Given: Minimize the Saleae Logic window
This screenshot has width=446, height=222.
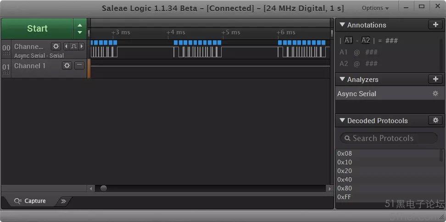Looking at the screenshot, I should pyautogui.click(x=406, y=7).
